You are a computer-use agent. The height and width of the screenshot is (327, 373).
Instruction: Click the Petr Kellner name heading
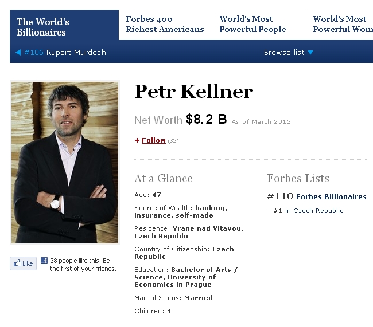click(x=193, y=92)
